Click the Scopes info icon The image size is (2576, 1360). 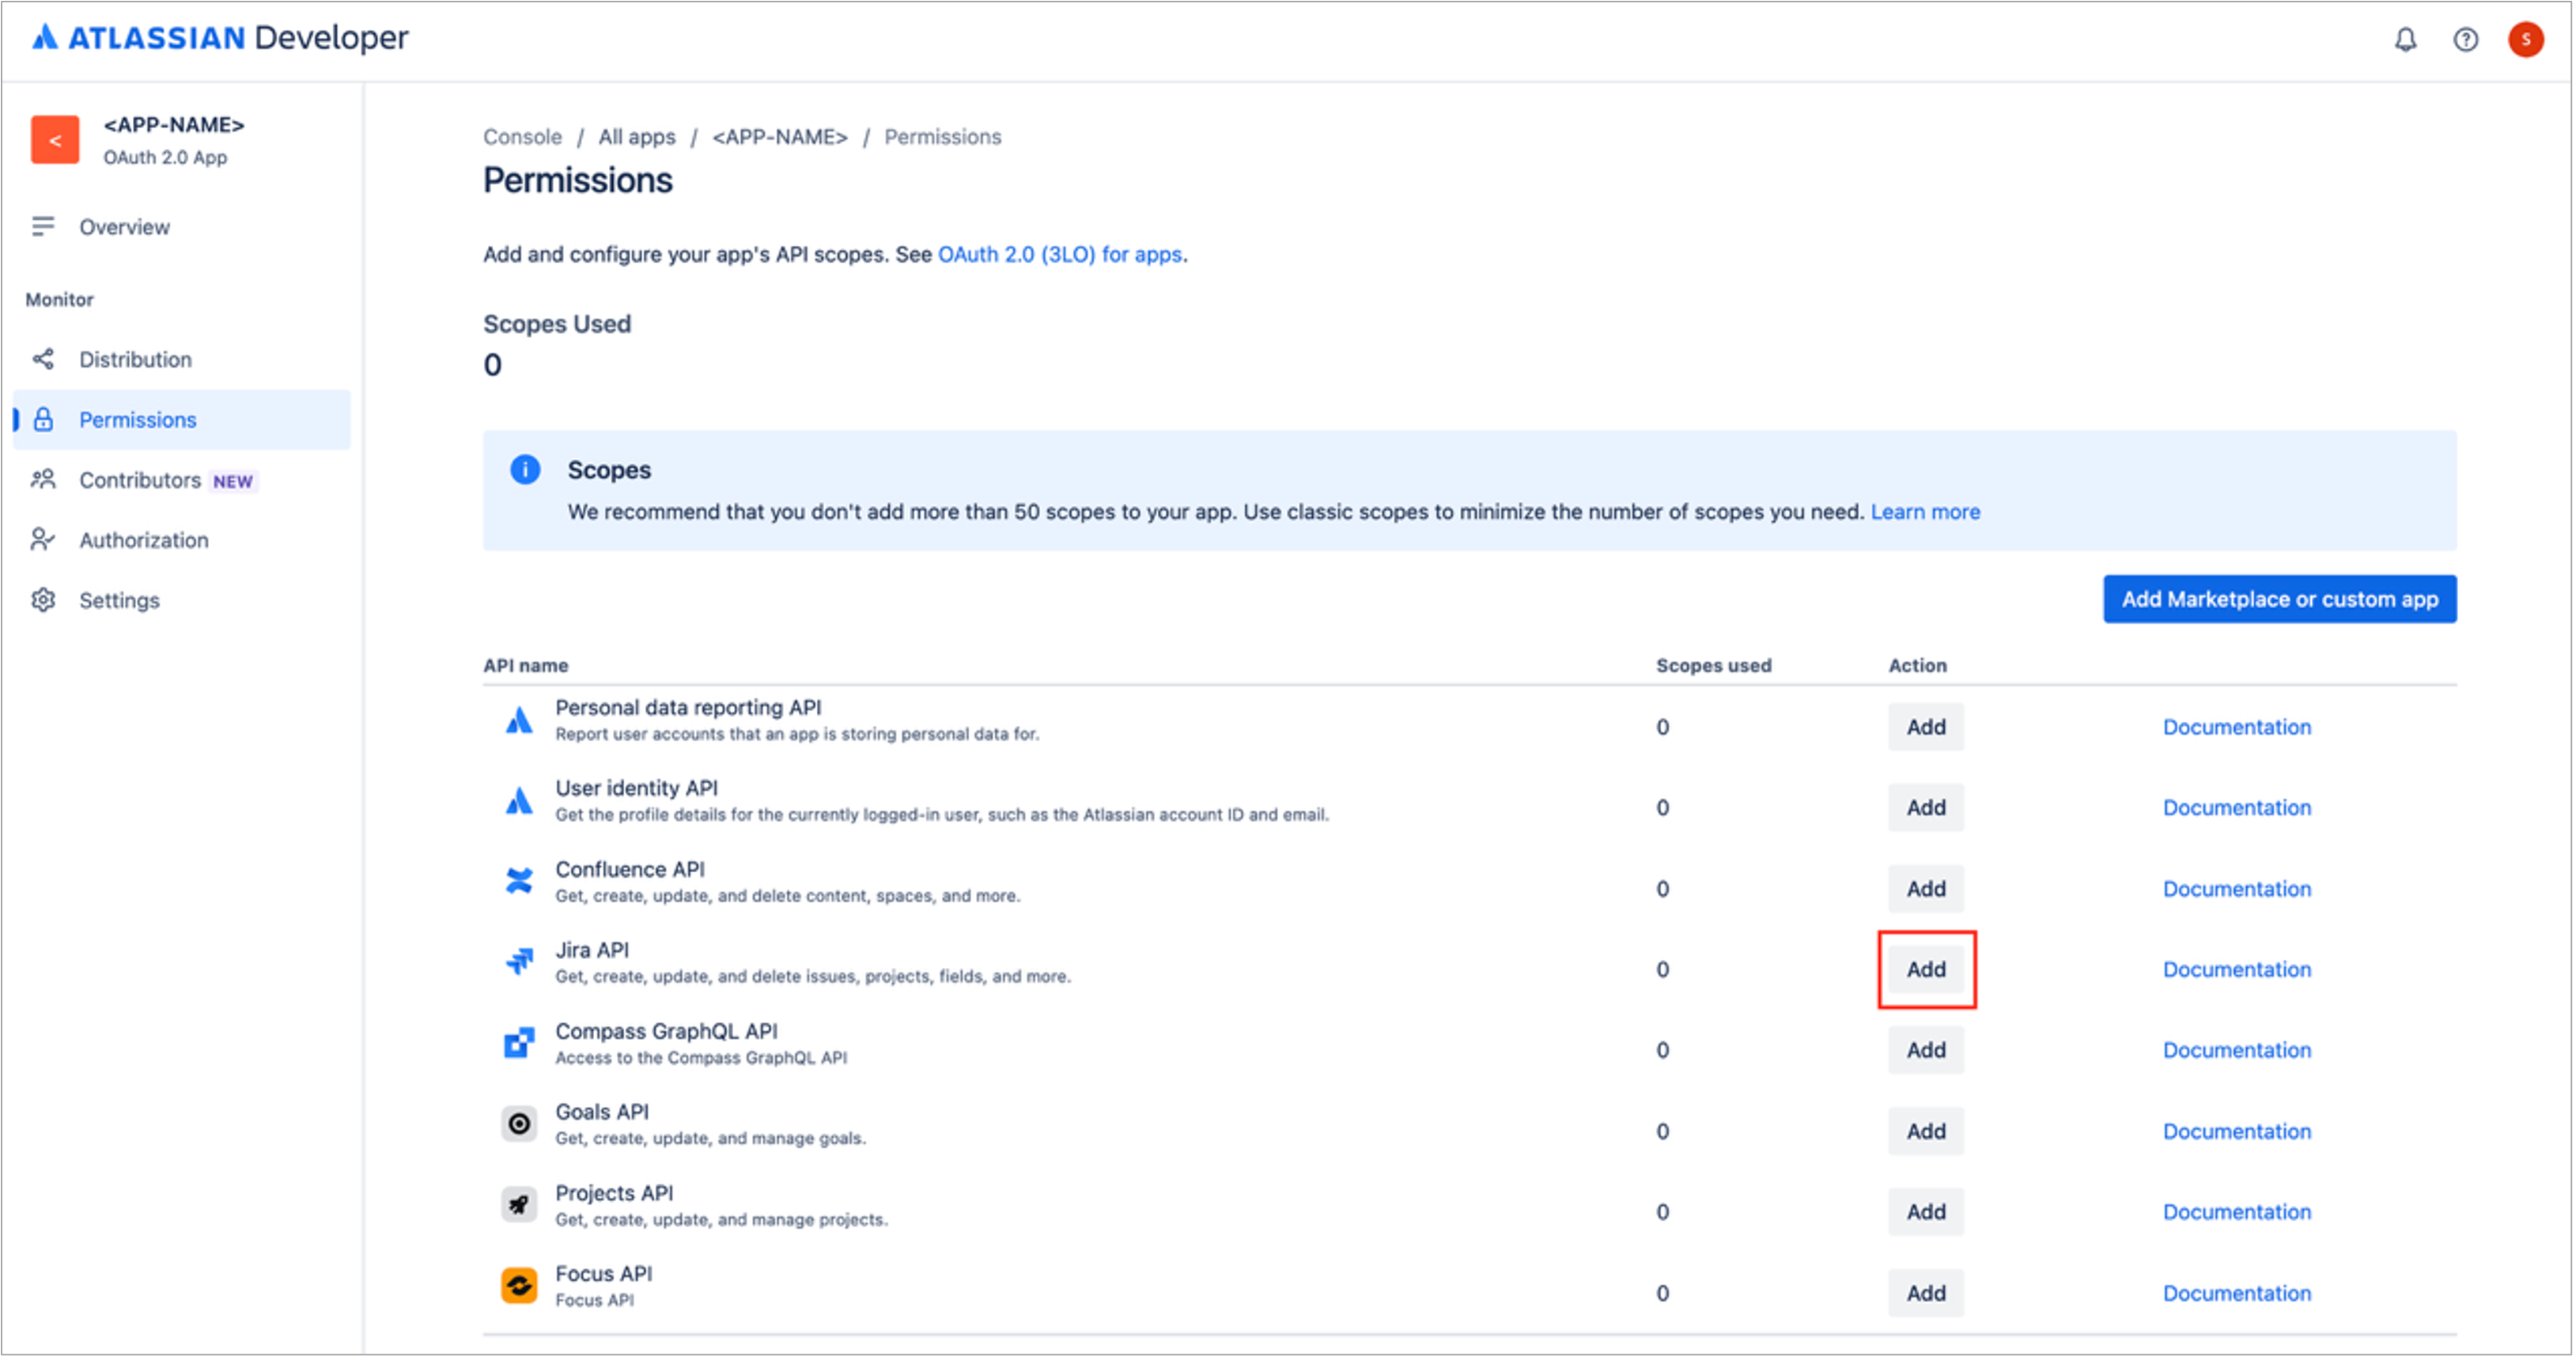coord(525,469)
